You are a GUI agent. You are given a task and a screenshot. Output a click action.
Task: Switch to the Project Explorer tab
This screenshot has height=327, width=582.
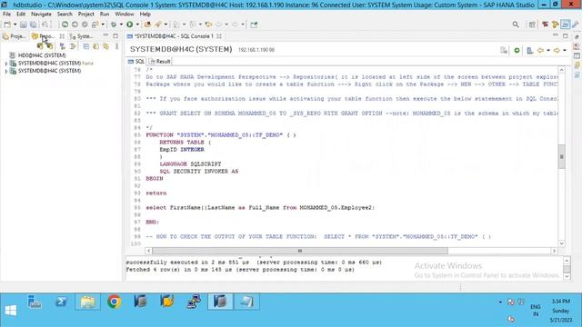coord(15,36)
